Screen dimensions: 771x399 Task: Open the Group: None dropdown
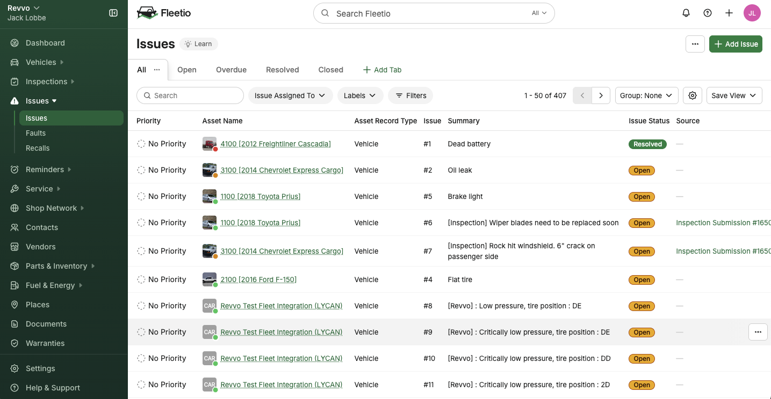coord(646,95)
